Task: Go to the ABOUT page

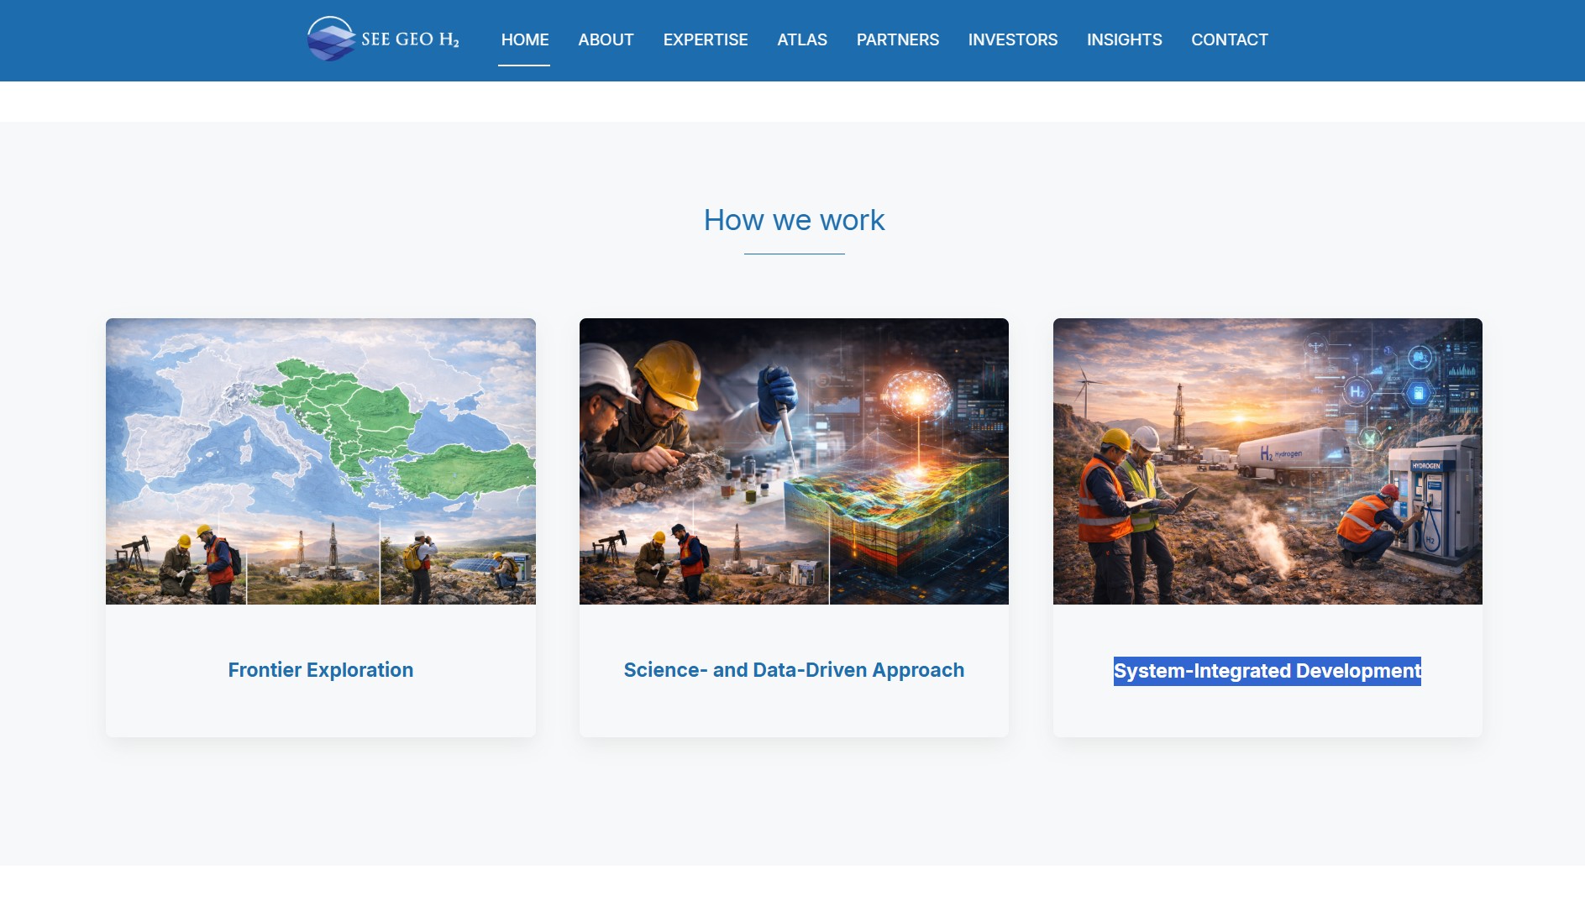Action: point(606,39)
